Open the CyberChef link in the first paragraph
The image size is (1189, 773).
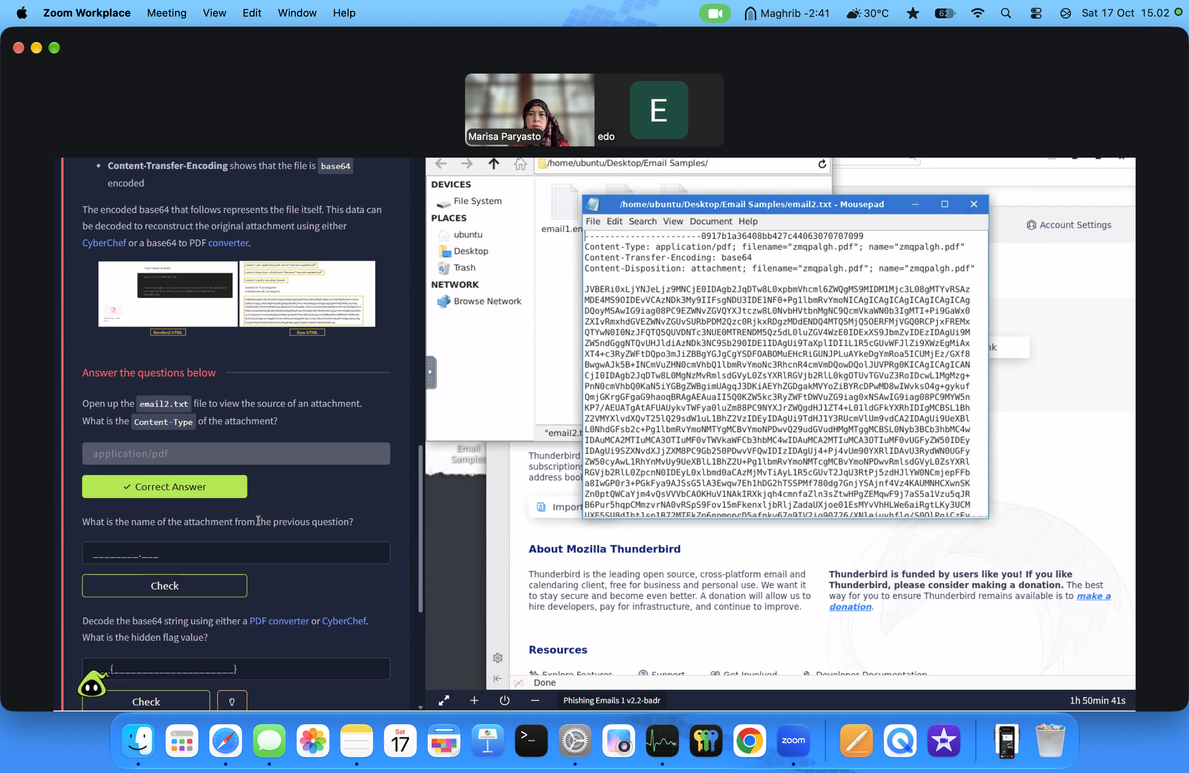[x=104, y=243]
